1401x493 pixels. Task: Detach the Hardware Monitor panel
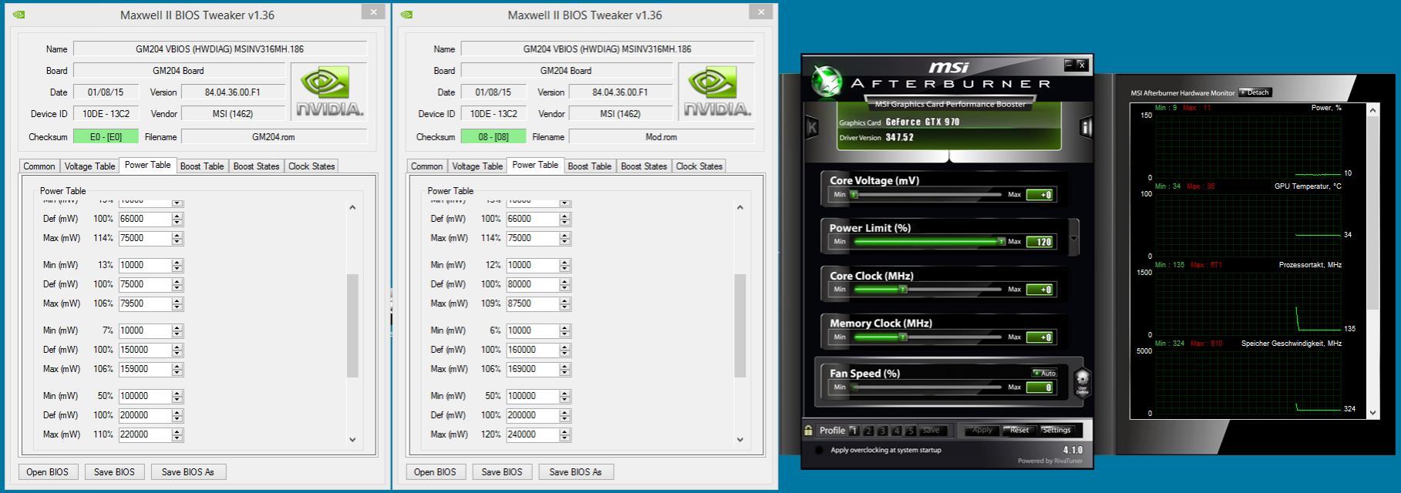[1255, 92]
